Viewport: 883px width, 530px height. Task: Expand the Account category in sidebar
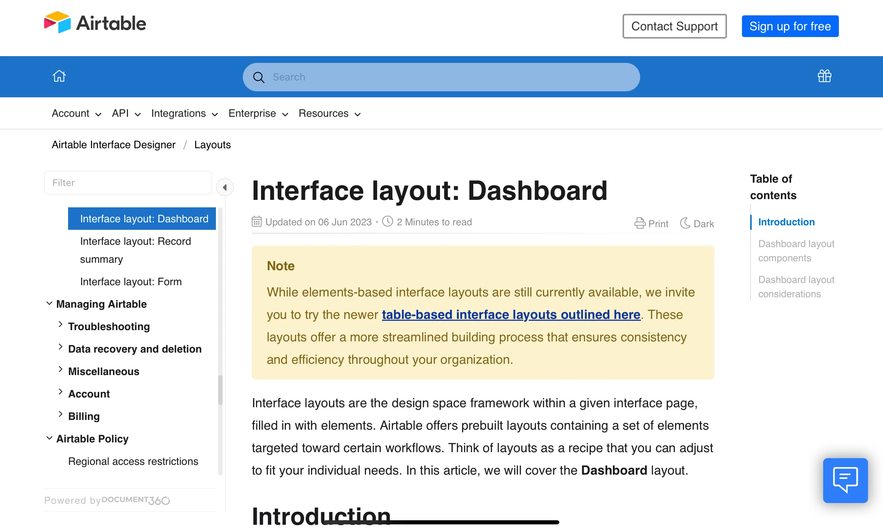pos(60,392)
